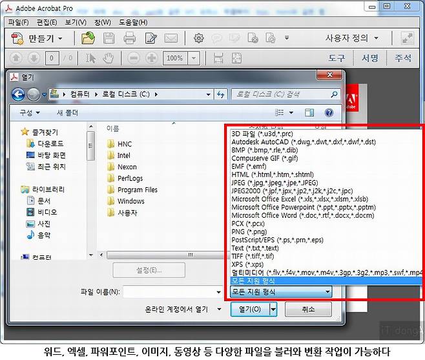Select the Windows folder
This screenshot has width=425, height=360.
click(x=126, y=201)
